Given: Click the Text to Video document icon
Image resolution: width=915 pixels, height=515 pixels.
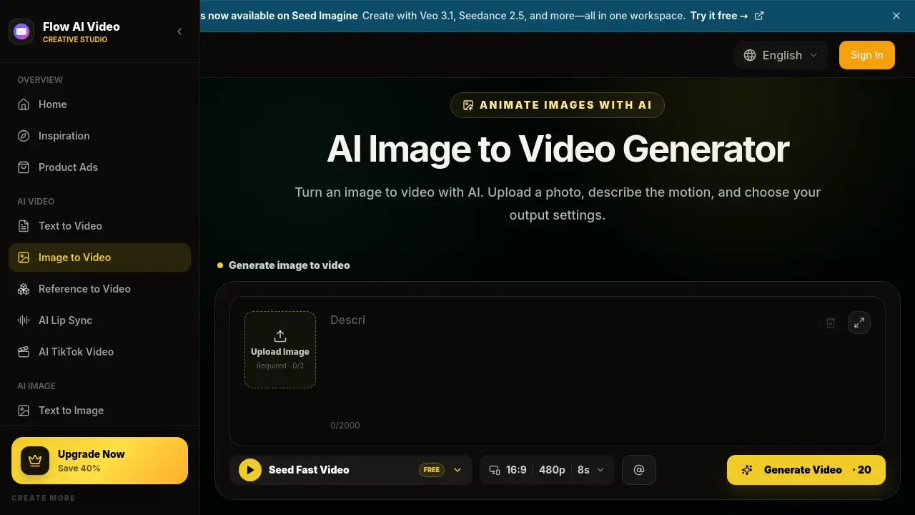Looking at the screenshot, I should pyautogui.click(x=24, y=226).
